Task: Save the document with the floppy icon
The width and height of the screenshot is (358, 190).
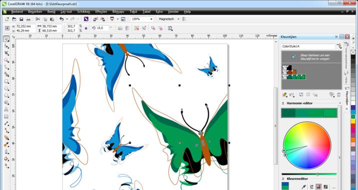Action: [21, 19]
